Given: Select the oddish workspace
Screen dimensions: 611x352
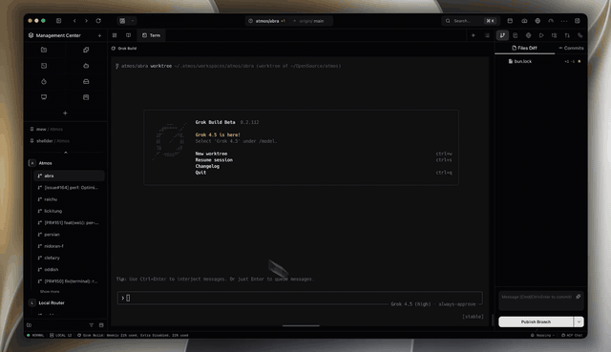Looking at the screenshot, I should tap(70, 269).
